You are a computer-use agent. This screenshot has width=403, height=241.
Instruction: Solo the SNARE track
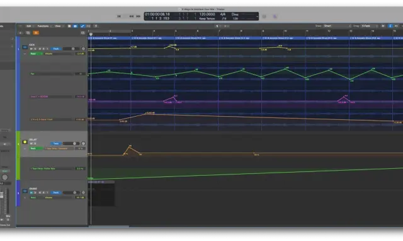35,193
